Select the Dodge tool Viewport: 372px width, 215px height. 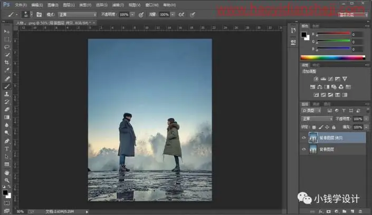[x=7, y=133]
